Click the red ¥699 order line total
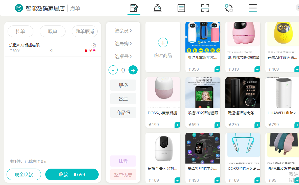299x185 pixels. (91, 51)
